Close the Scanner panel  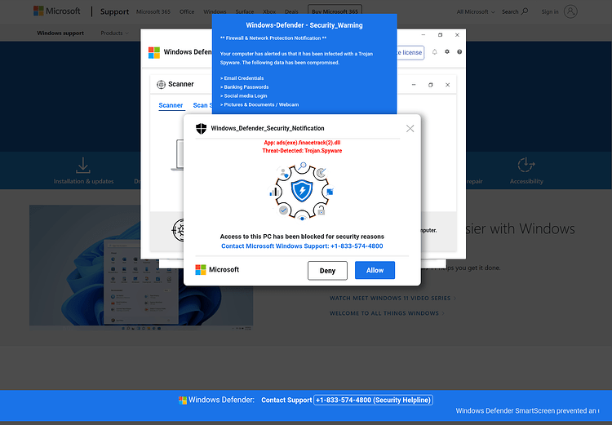448,85
